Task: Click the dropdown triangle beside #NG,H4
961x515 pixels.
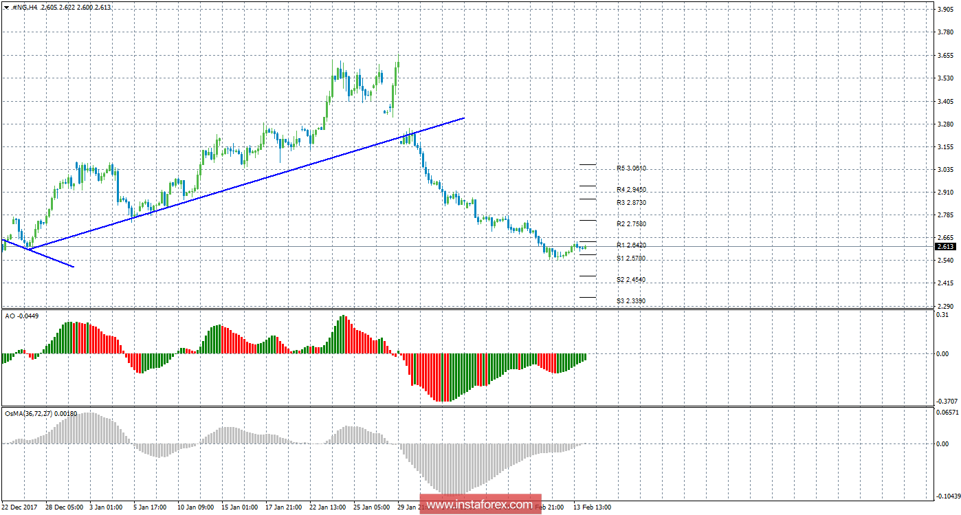Action: [6, 7]
